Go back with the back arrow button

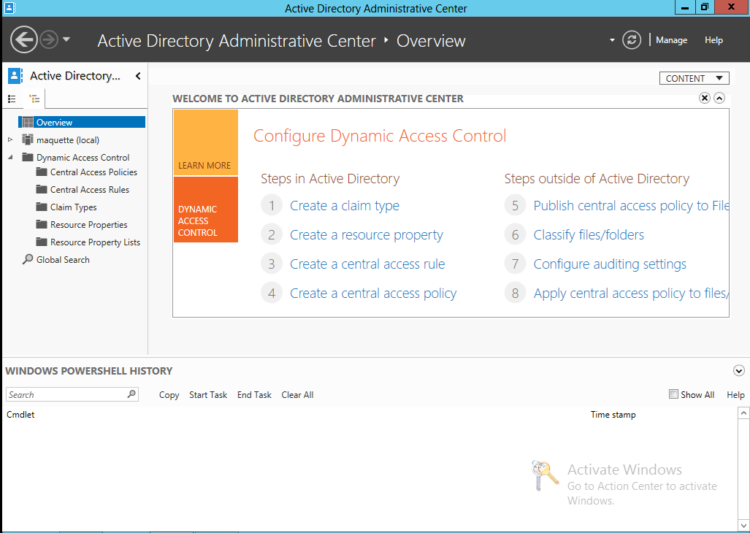click(23, 39)
